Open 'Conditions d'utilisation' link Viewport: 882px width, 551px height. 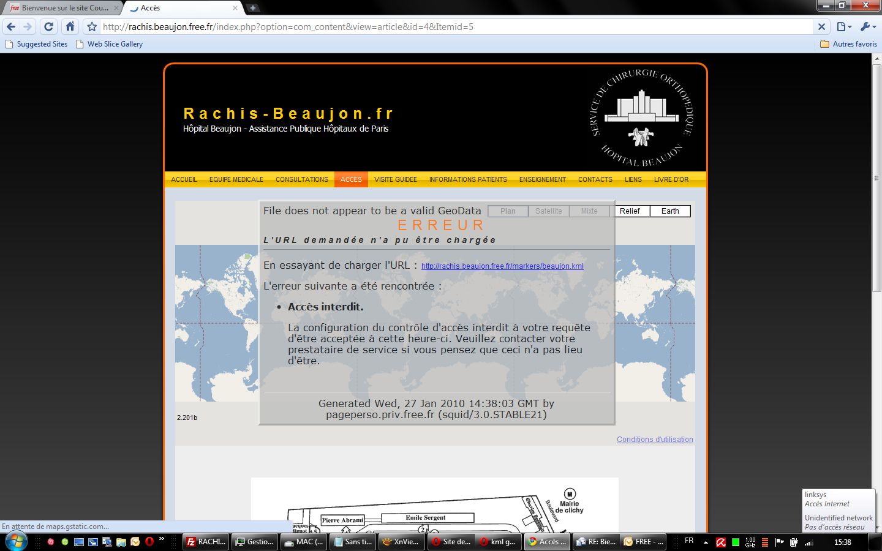click(655, 440)
